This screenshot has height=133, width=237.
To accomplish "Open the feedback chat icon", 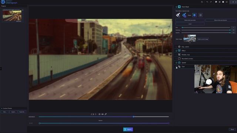I will (x=216, y=2).
